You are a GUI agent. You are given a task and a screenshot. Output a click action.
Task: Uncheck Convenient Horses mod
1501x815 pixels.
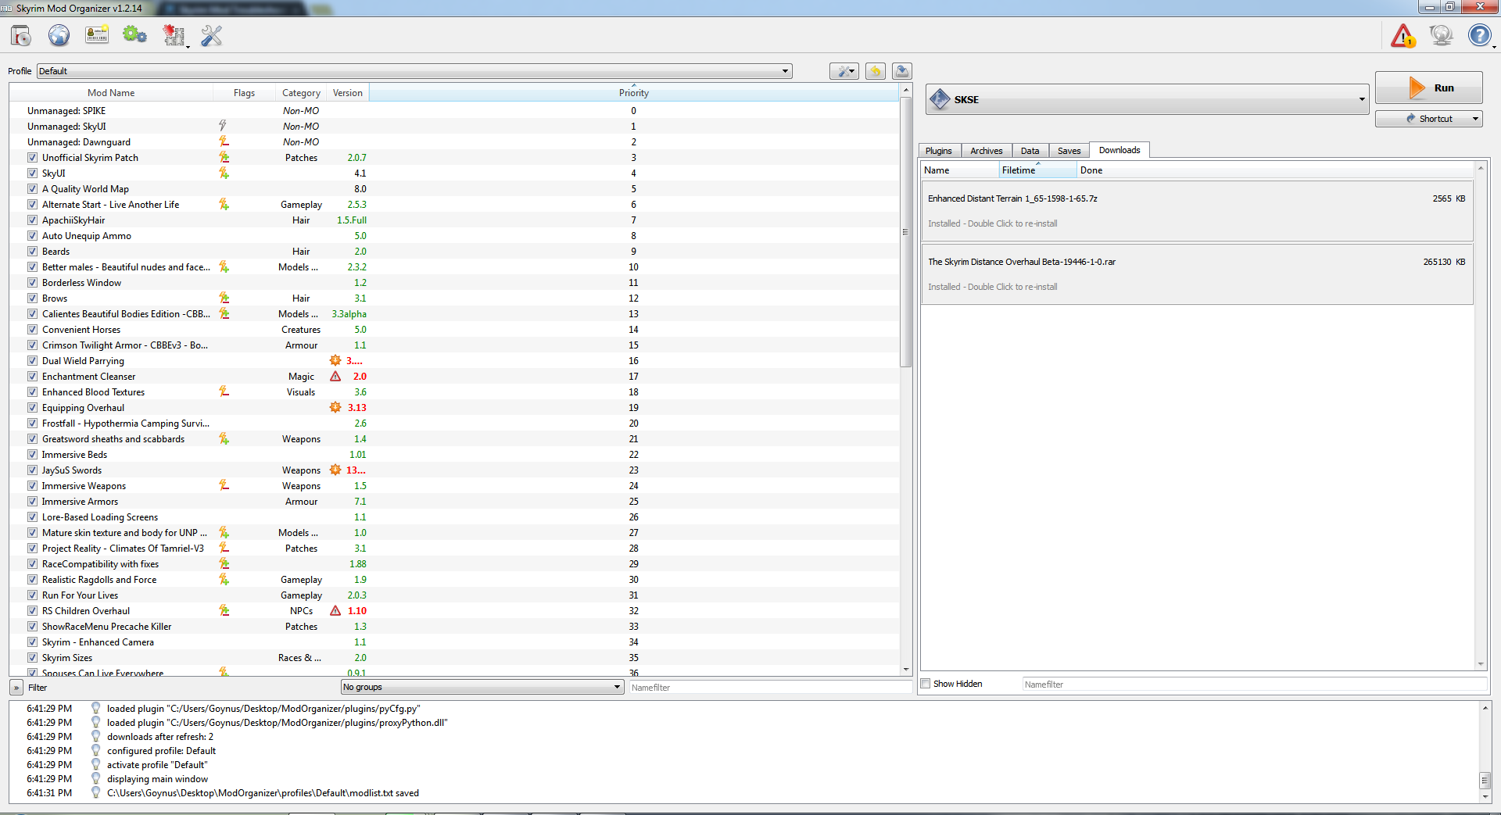(x=32, y=329)
